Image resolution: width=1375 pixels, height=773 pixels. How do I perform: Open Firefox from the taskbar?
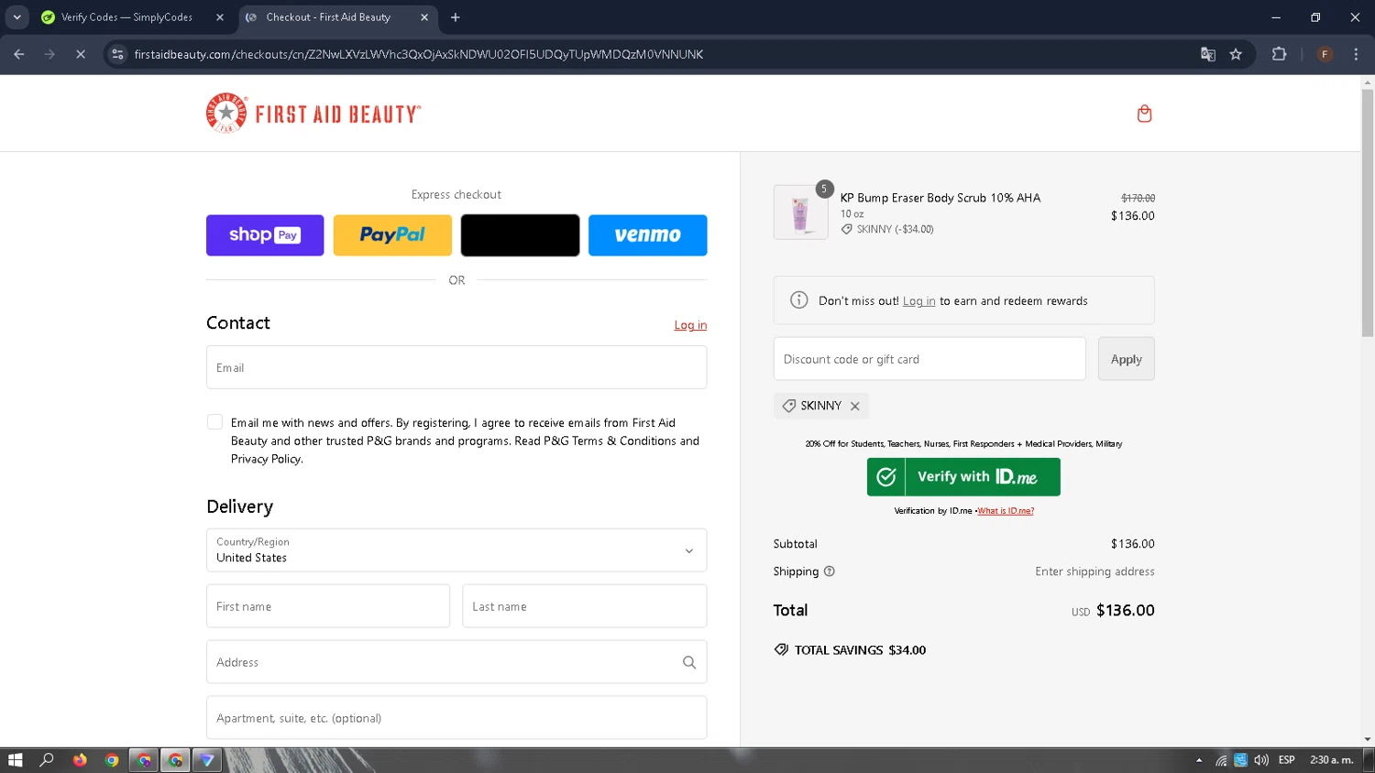click(80, 760)
